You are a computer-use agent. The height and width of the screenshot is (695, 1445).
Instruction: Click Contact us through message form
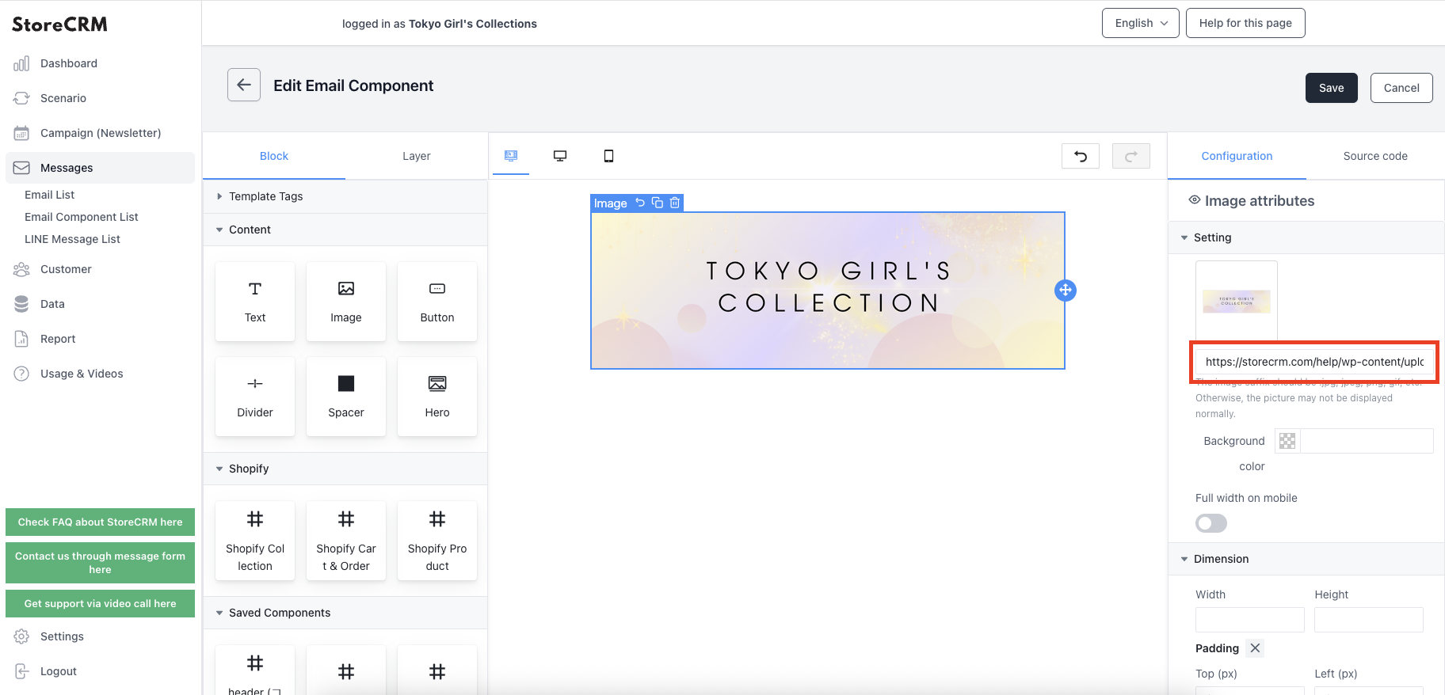coord(101,563)
